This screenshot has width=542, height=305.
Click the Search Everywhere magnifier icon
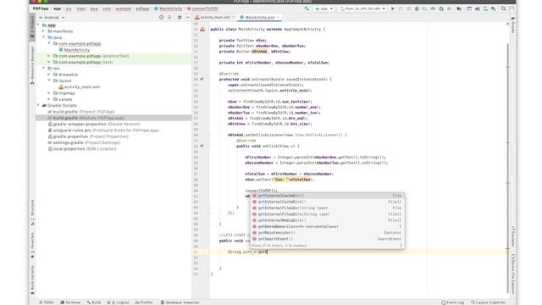coord(504,8)
